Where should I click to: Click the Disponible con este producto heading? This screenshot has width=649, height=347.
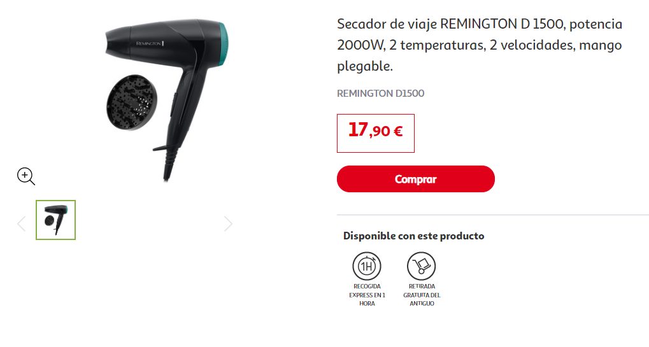pos(413,236)
